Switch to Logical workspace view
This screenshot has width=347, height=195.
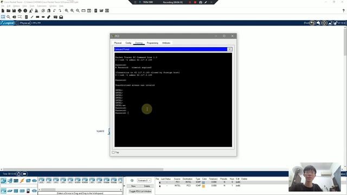tap(8, 23)
